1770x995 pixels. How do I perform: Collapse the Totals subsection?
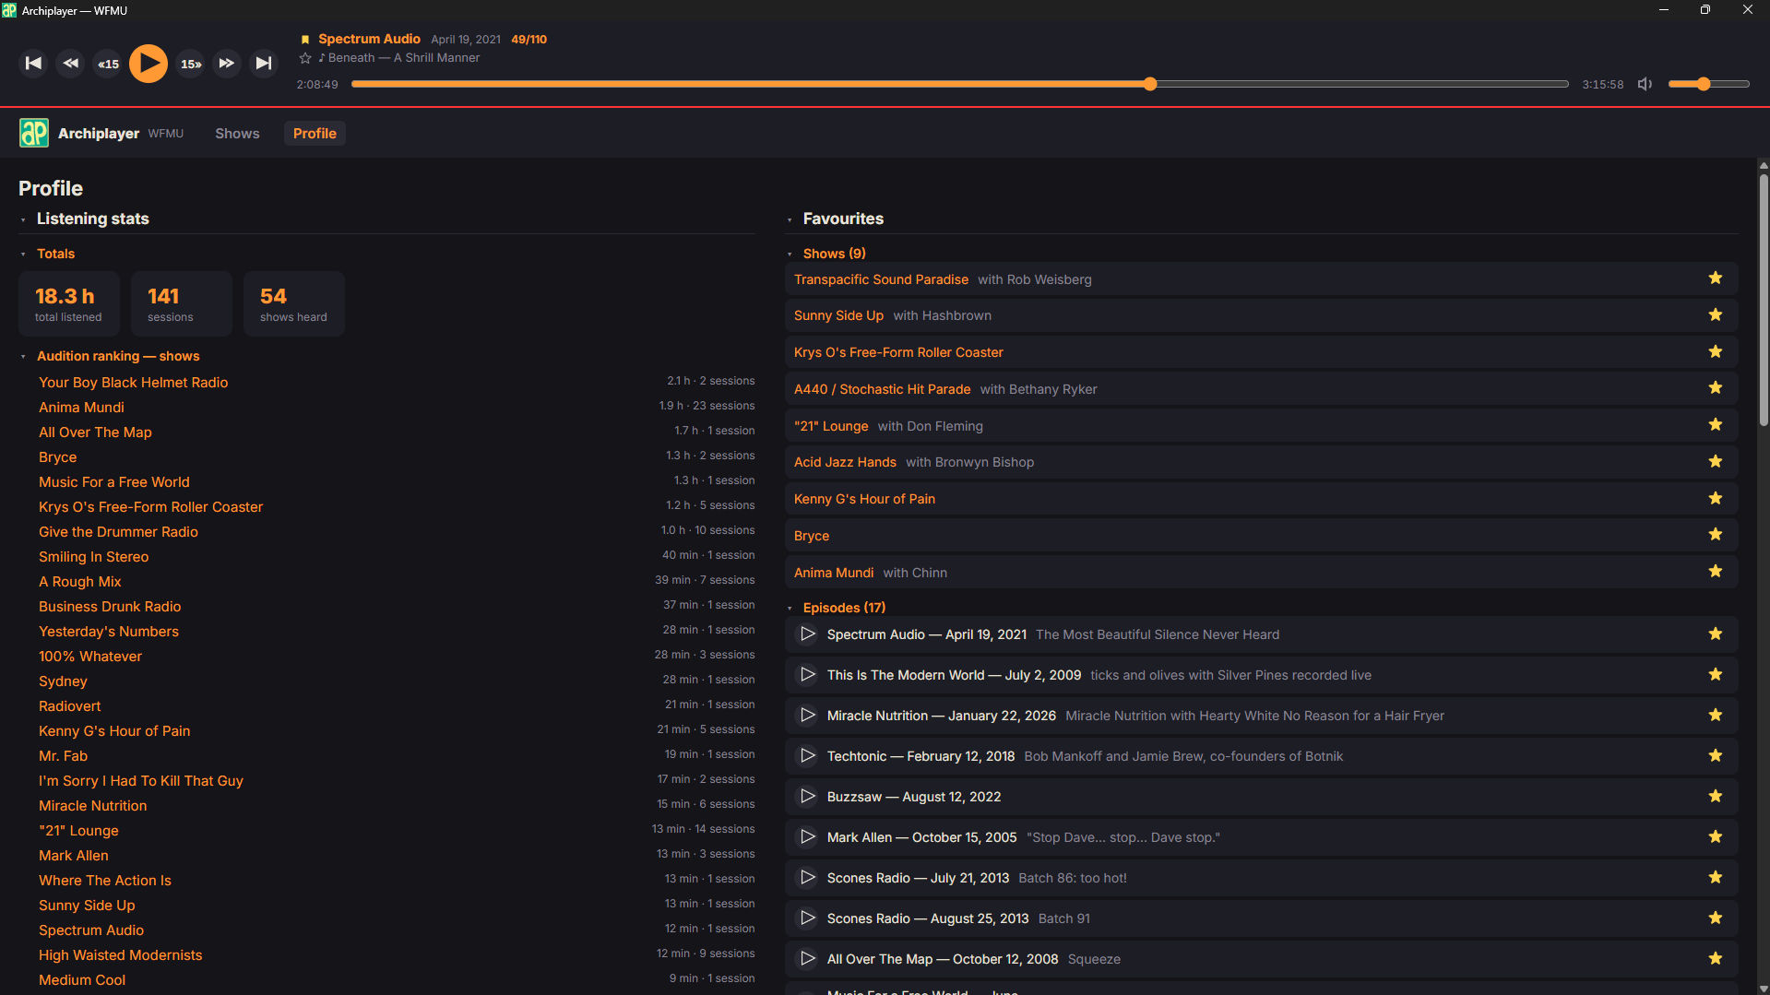pyautogui.click(x=23, y=255)
